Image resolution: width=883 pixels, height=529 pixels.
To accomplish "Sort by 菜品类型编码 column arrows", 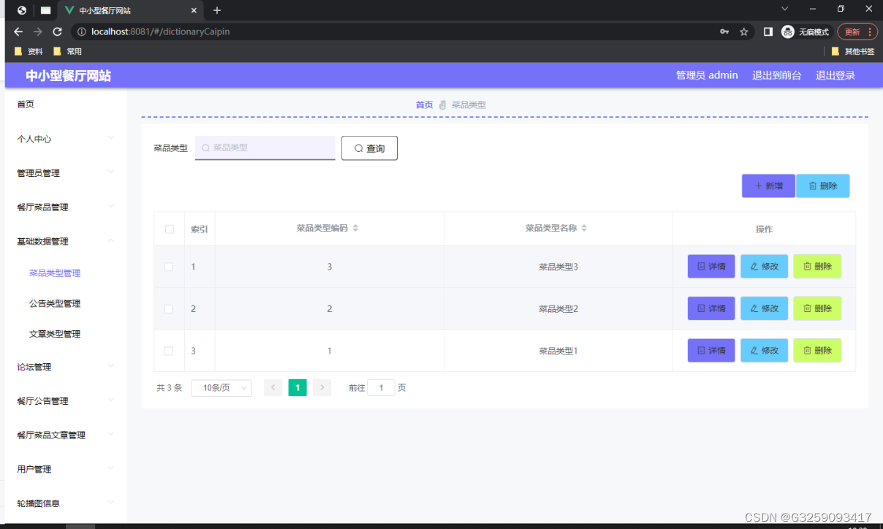I will pos(356,229).
